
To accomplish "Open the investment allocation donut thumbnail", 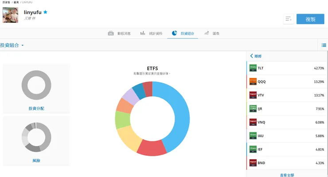I will point(36,85).
